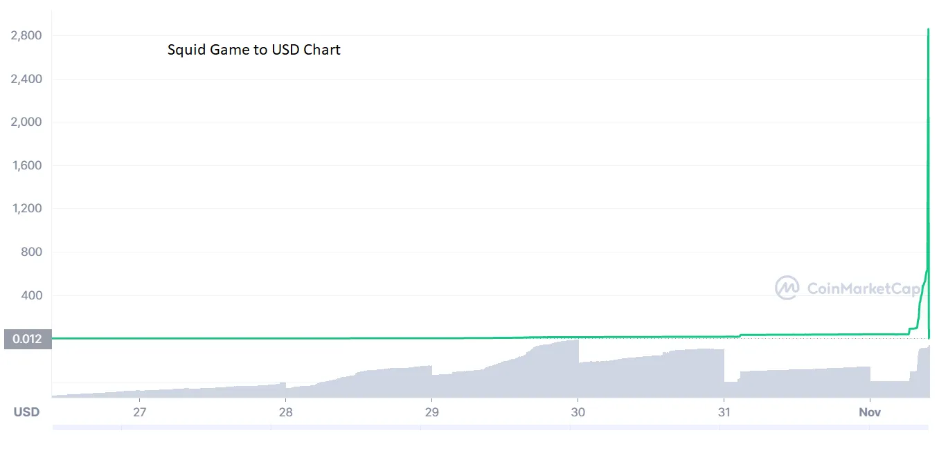
Task: Click the 400 y-axis label
Action: click(x=30, y=295)
